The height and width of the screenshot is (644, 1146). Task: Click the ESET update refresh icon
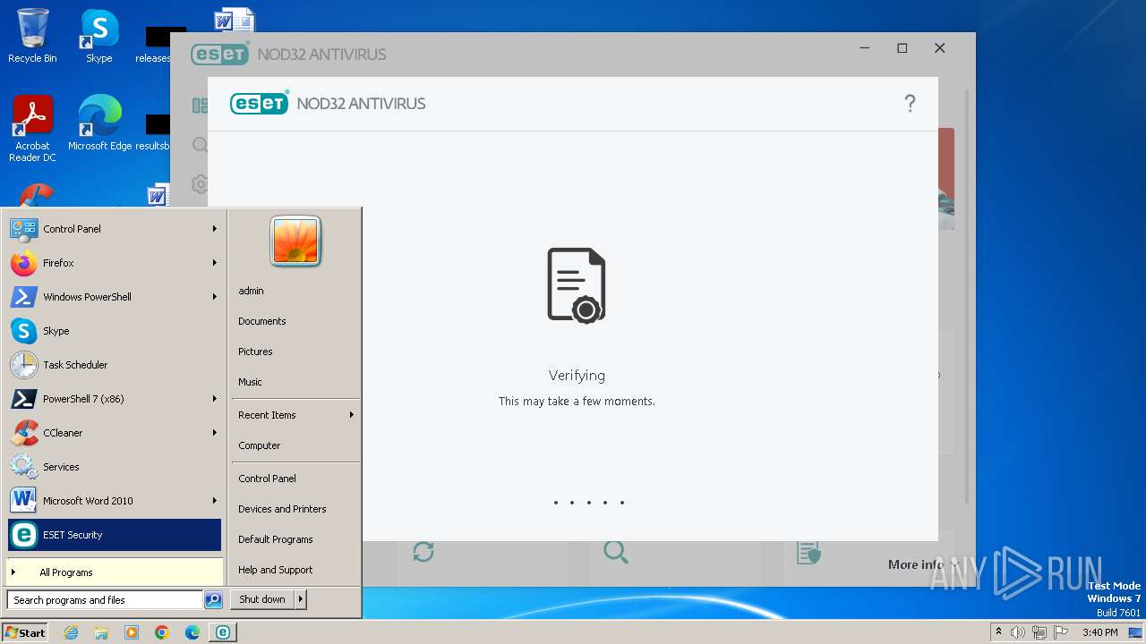click(x=423, y=552)
